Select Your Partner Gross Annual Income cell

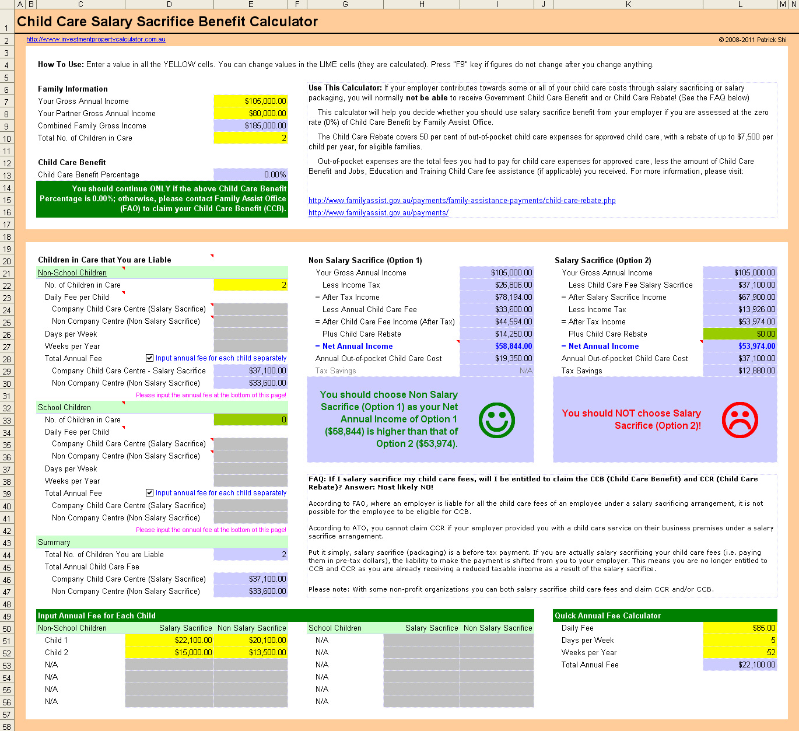[251, 113]
